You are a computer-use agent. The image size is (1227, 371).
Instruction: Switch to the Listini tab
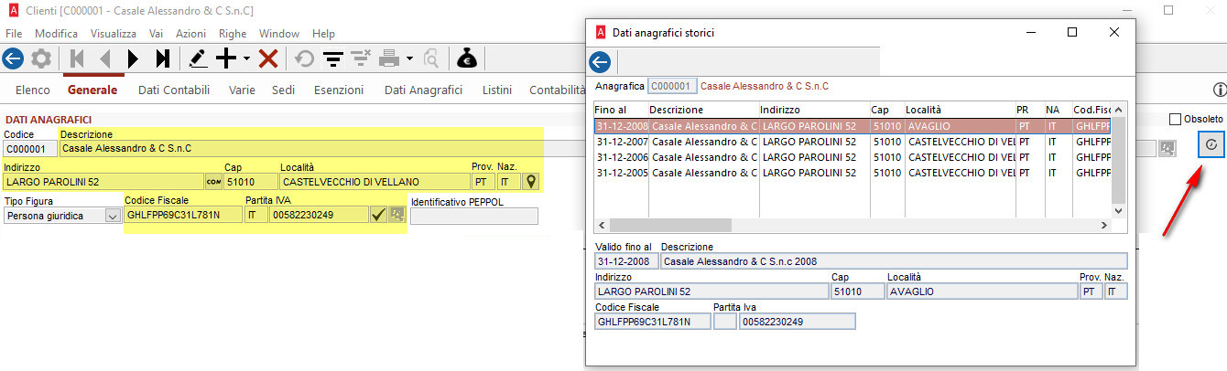(497, 90)
